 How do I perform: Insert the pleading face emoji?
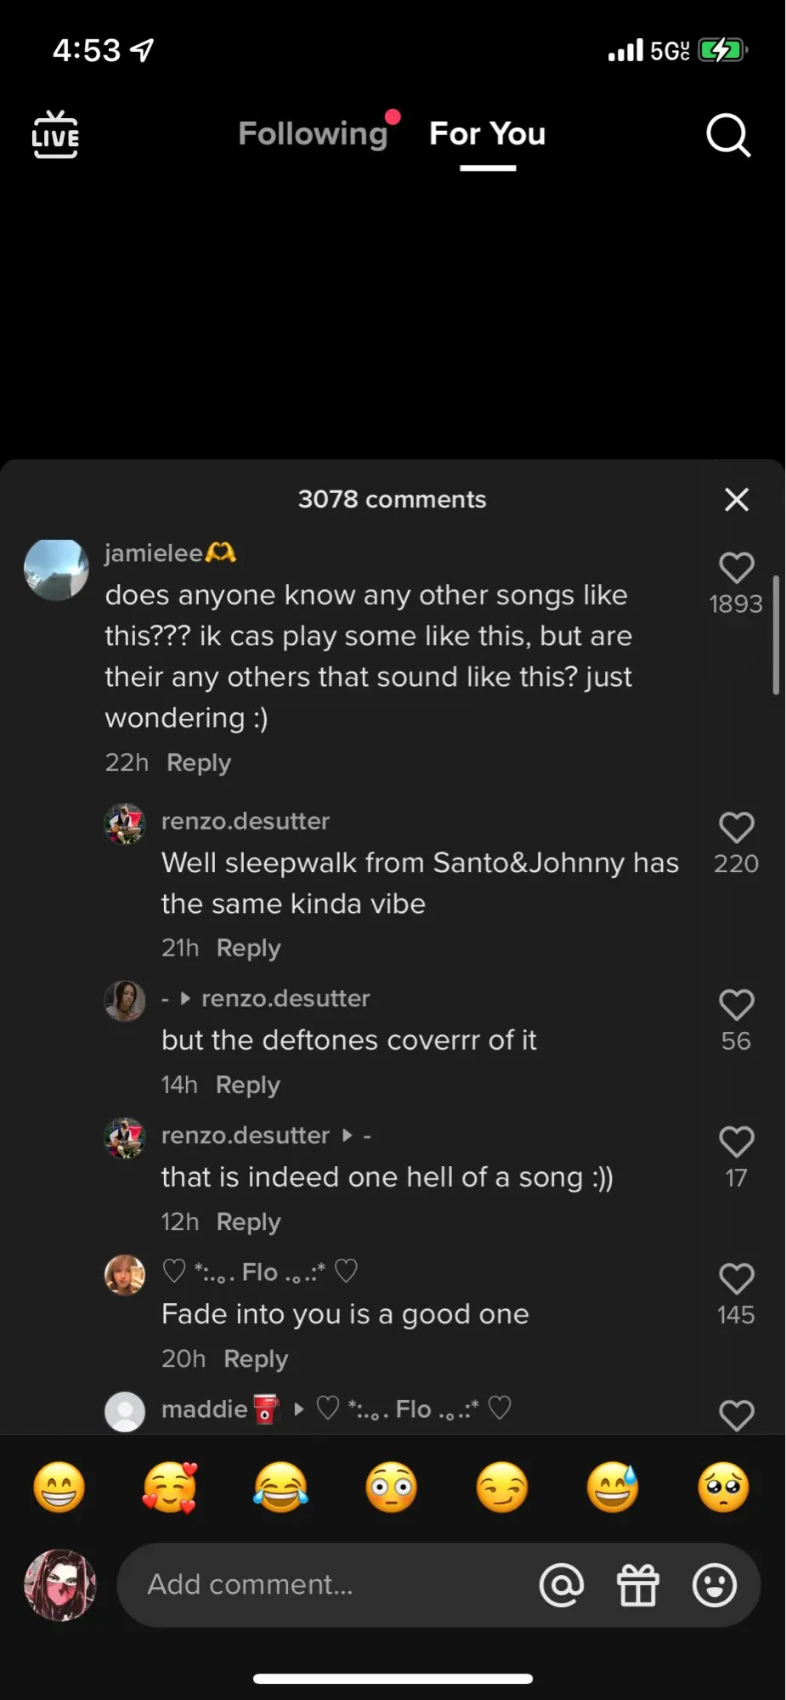point(723,1487)
